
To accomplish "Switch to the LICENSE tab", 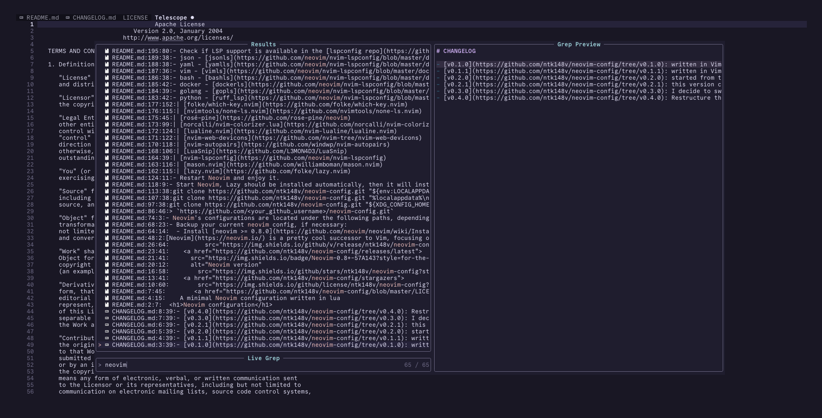I will [x=135, y=18].
